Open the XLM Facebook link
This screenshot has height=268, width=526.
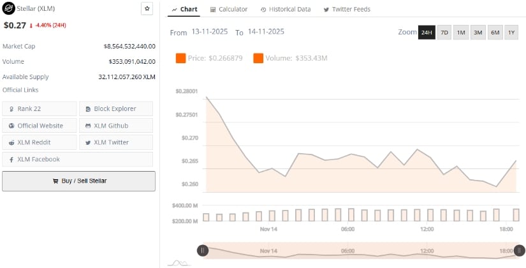[x=40, y=159]
